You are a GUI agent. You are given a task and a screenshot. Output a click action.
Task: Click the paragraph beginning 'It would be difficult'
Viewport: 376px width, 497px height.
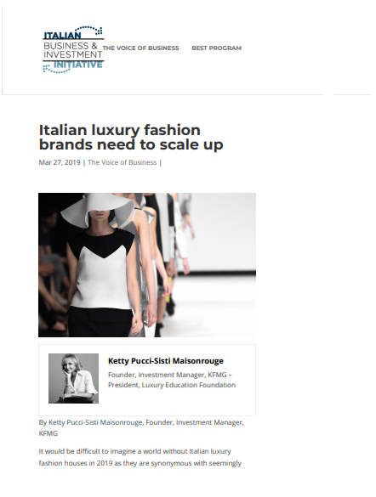[x=140, y=457]
